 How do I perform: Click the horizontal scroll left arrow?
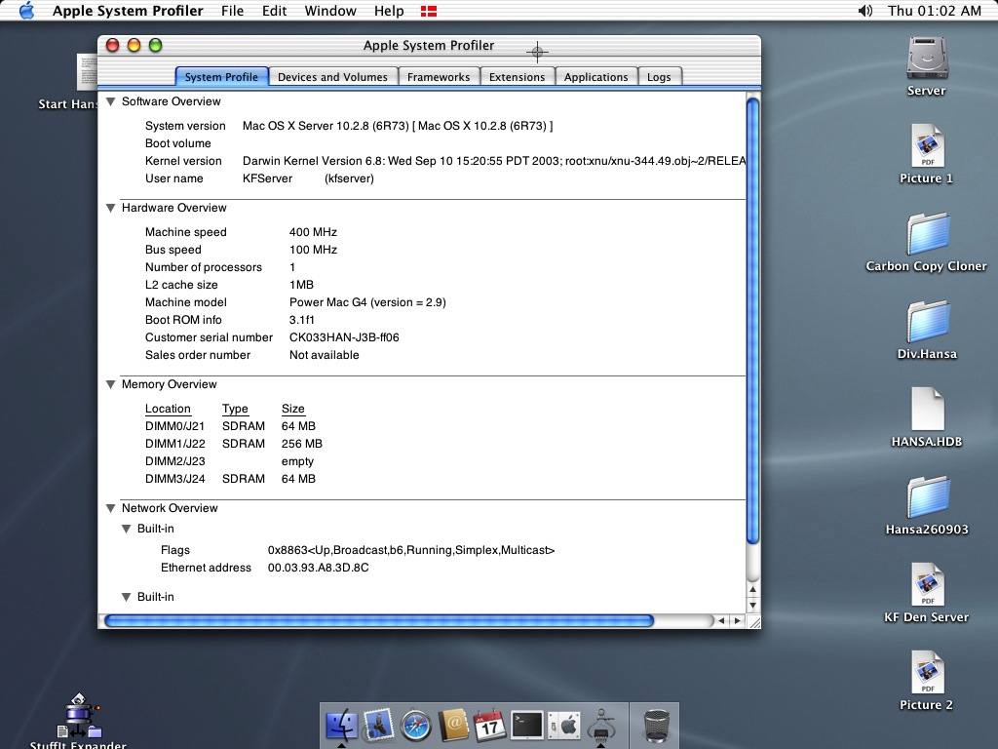tap(721, 621)
